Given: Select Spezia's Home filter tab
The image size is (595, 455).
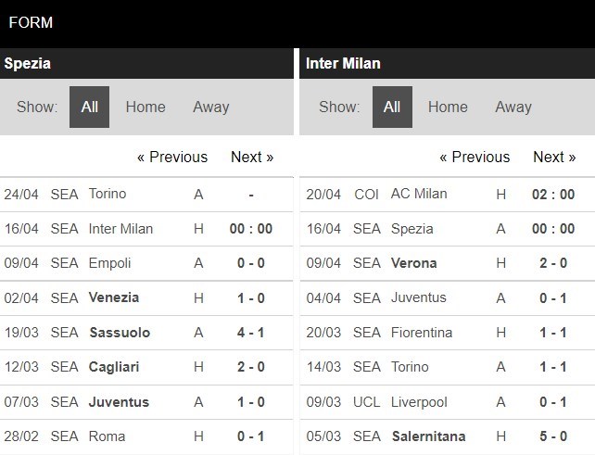Looking at the screenshot, I should click(x=146, y=107).
